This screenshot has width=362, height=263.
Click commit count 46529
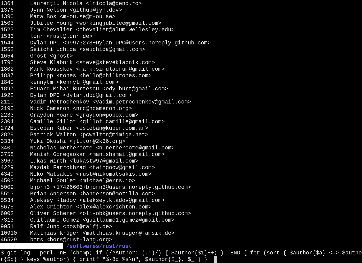[x=9, y=240]
